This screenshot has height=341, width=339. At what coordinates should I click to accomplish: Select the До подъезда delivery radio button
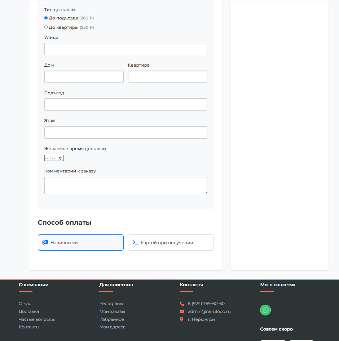pos(46,18)
